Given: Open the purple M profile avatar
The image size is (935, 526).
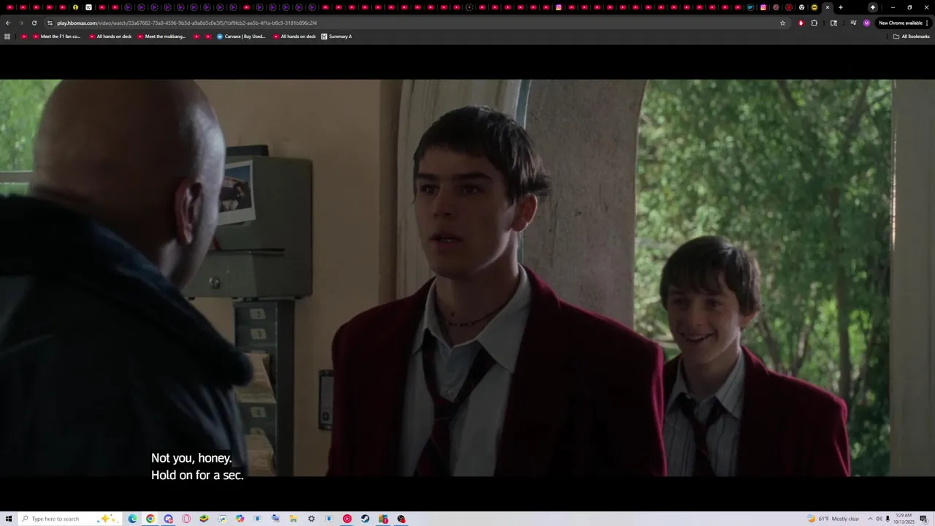Looking at the screenshot, I should coord(866,23).
